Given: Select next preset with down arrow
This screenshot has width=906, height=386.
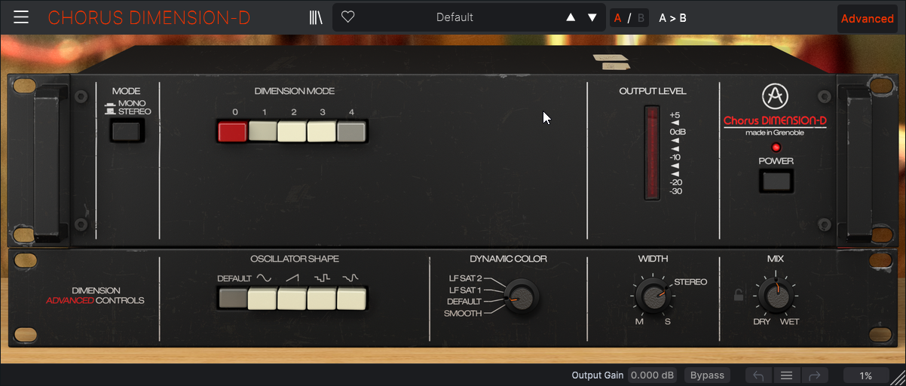Looking at the screenshot, I should click(x=592, y=17).
